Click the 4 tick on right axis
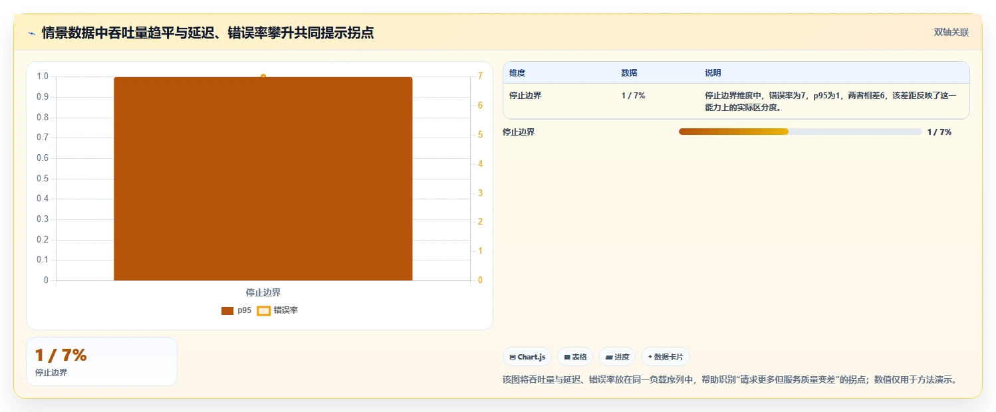 point(480,163)
